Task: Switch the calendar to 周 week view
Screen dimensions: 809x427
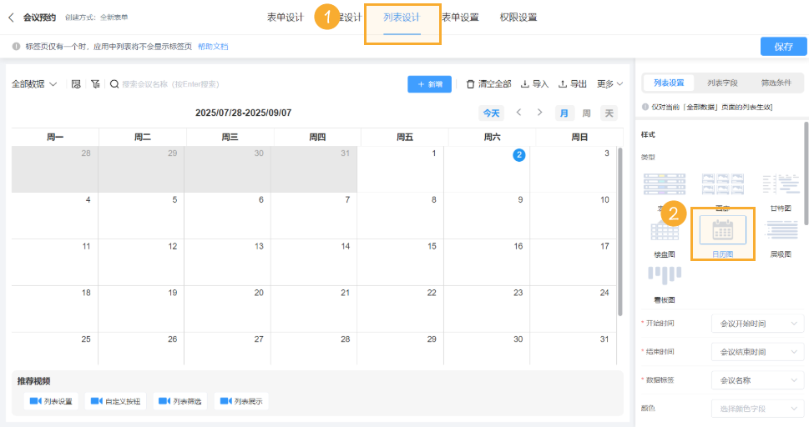Action: click(x=586, y=113)
